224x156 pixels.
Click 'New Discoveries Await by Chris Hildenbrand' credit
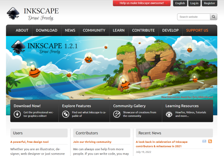187,97
